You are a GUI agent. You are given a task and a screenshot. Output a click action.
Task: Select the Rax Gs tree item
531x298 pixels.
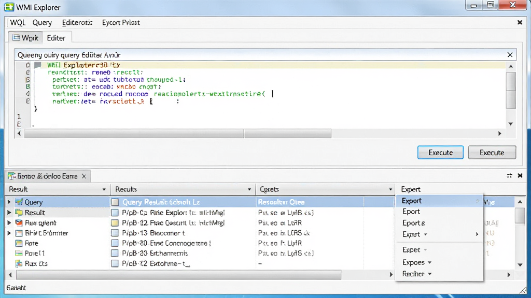coord(36,263)
